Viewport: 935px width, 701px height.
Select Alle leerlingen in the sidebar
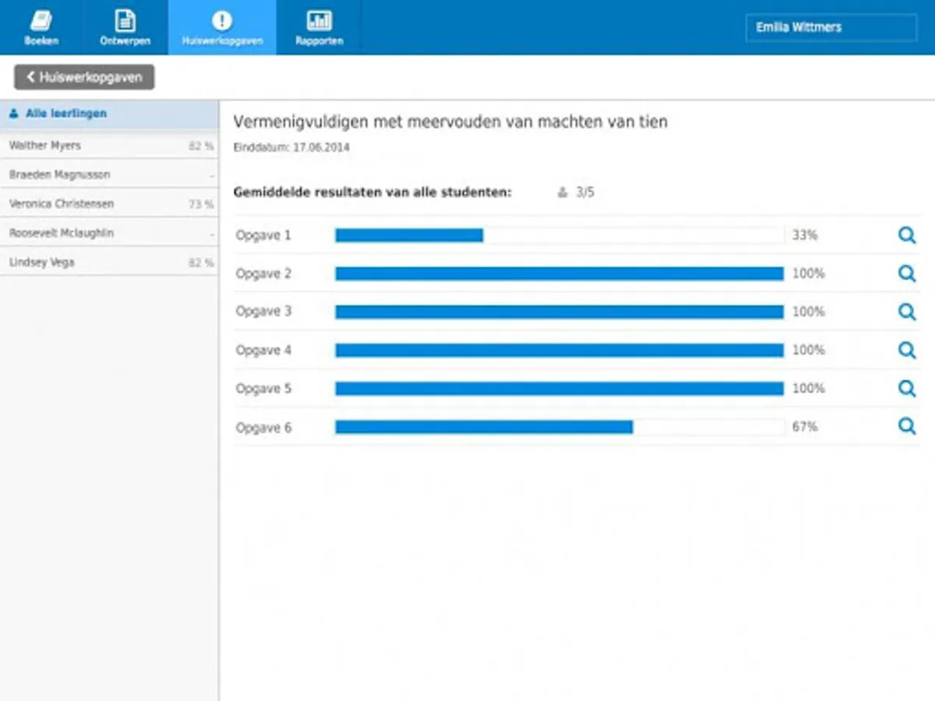(109, 114)
